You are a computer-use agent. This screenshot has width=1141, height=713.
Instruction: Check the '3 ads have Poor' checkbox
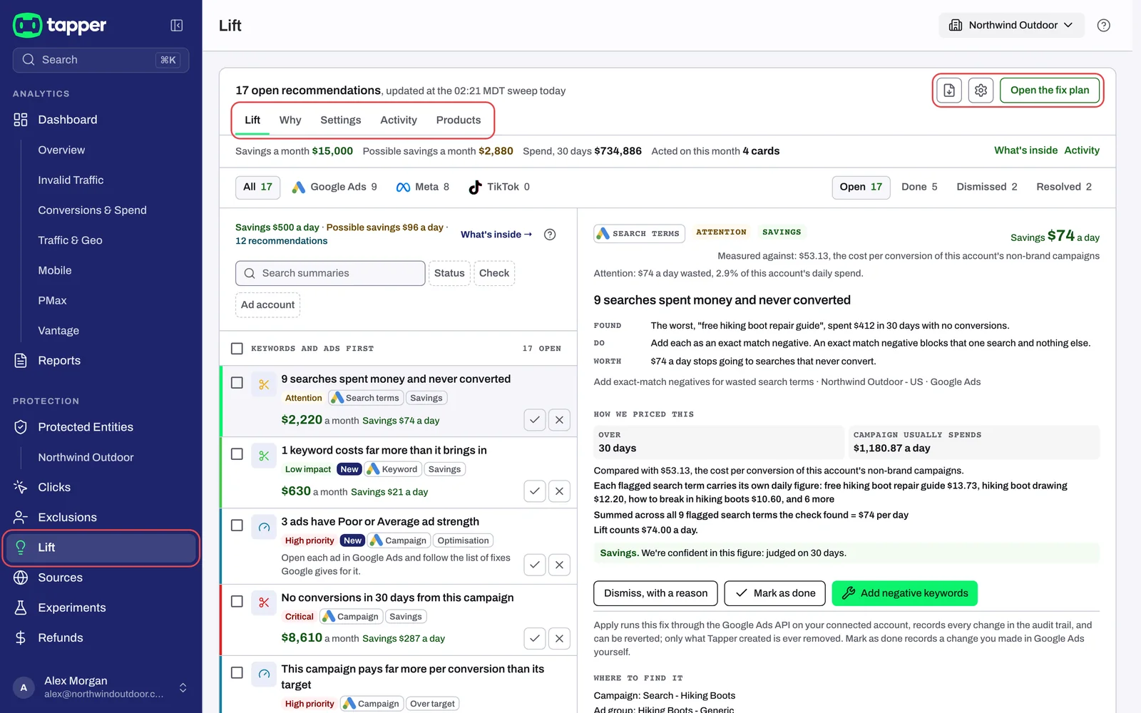[x=237, y=525]
